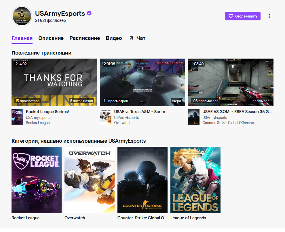Click the 21 621 фолловер count
This screenshot has width=285, height=232.
[x=51, y=20]
